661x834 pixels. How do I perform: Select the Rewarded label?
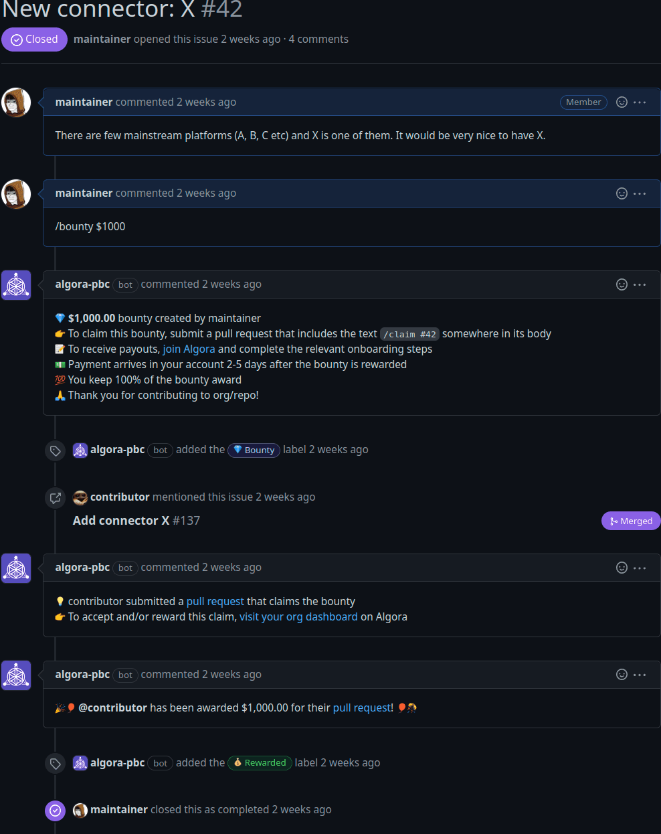click(260, 763)
